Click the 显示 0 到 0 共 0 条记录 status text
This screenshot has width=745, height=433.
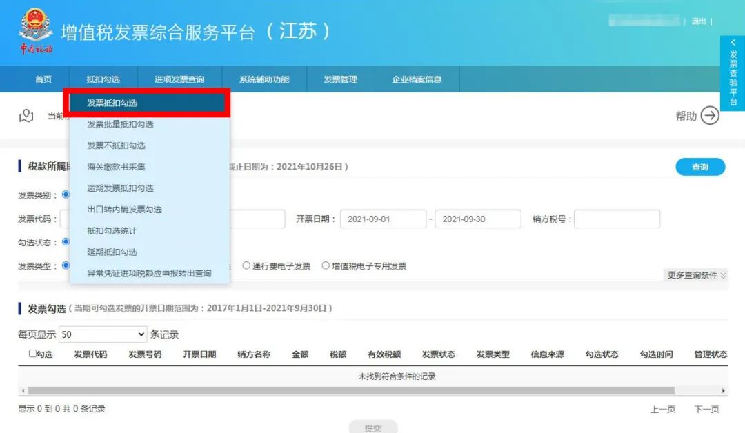coord(62,409)
